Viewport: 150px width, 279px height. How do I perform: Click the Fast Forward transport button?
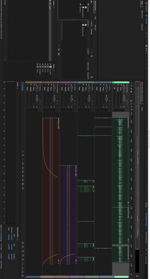point(23,172)
